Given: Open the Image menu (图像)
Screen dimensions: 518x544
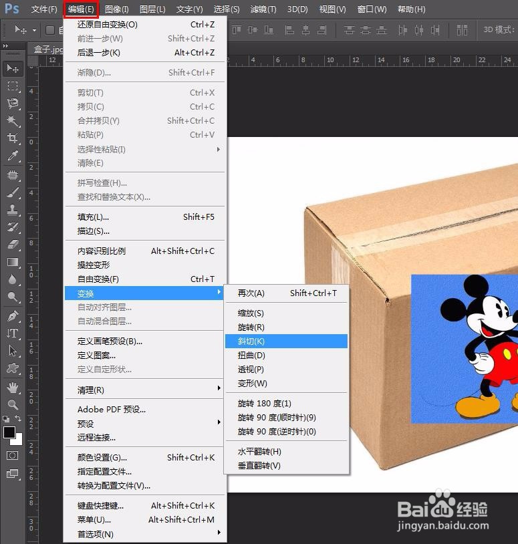Looking at the screenshot, I should click(x=116, y=9).
